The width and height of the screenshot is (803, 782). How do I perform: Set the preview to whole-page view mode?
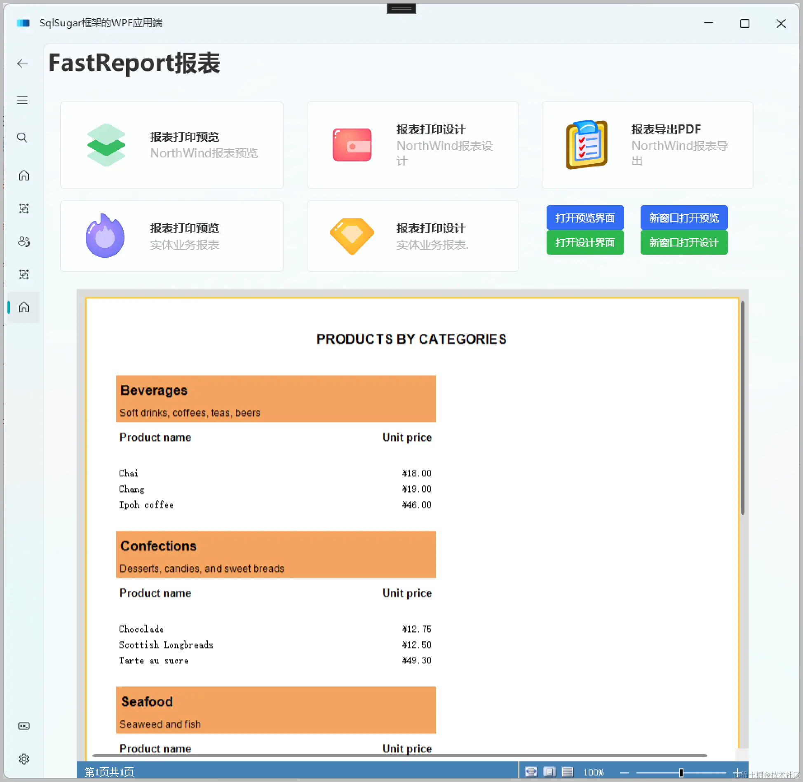coord(549,772)
